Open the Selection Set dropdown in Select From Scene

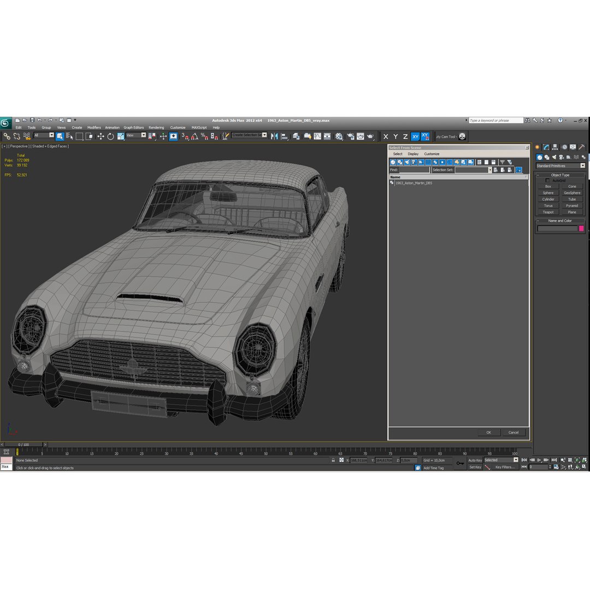474,170
